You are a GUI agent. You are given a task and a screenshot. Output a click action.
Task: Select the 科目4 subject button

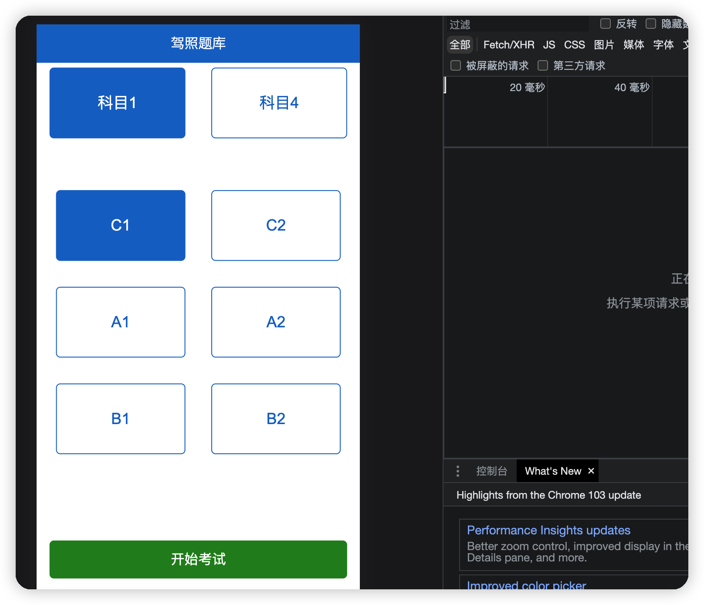point(279,103)
